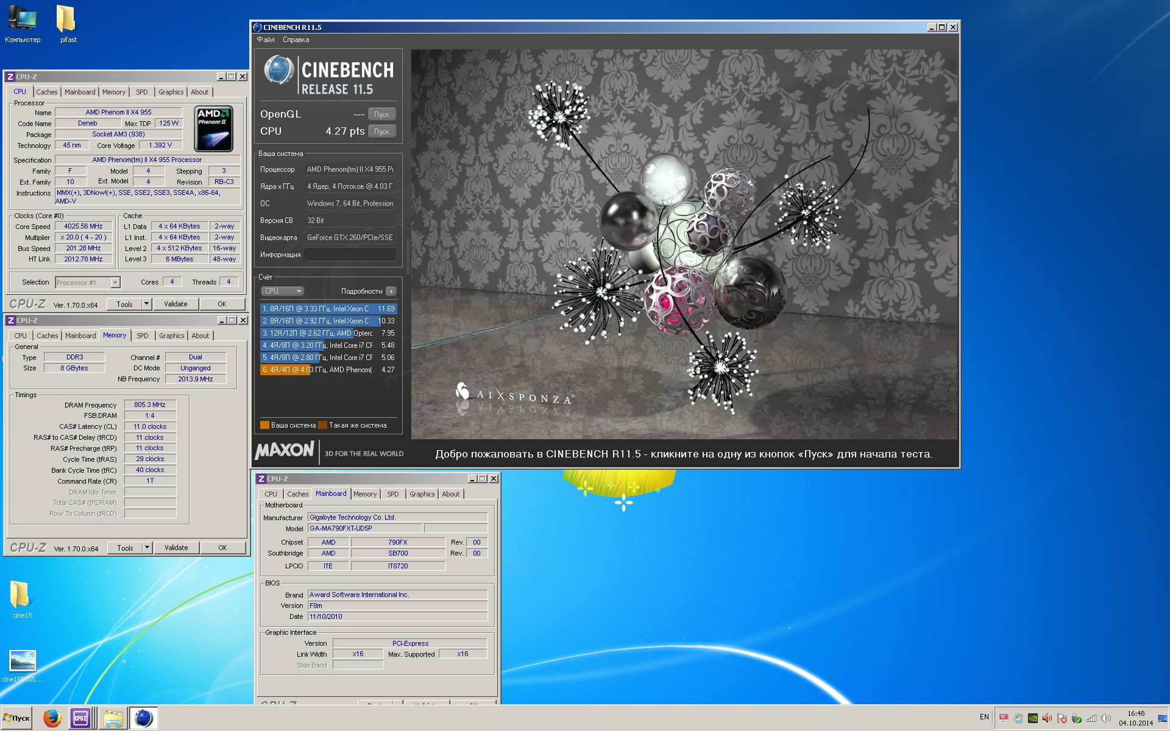The image size is (1170, 731).
Task: Click the Cinebench Release 11.5 globe logo
Action: click(278, 70)
